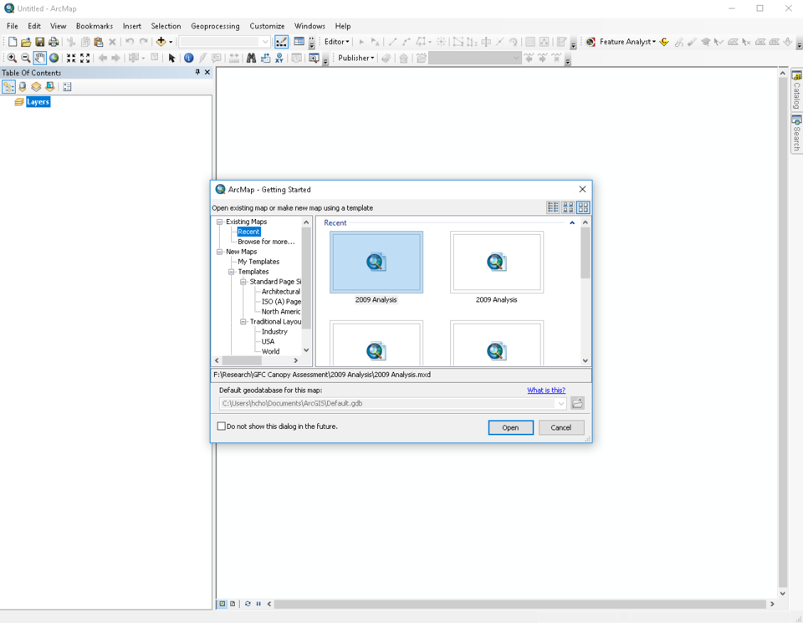This screenshot has width=803, height=623.
Task: Open the Add Data tool
Action: (161, 41)
